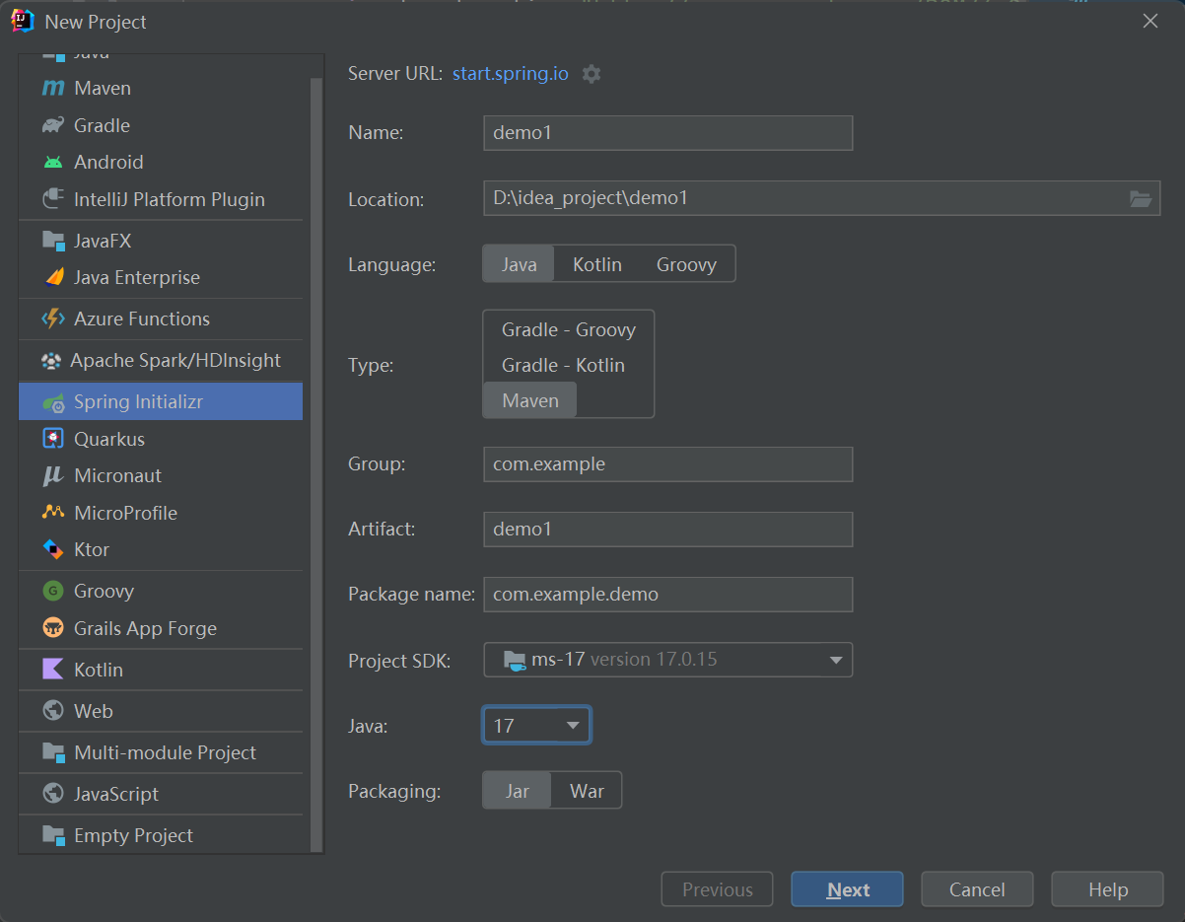Click the MicroProfile icon
Viewport: 1185px width, 922px height.
coord(53,513)
